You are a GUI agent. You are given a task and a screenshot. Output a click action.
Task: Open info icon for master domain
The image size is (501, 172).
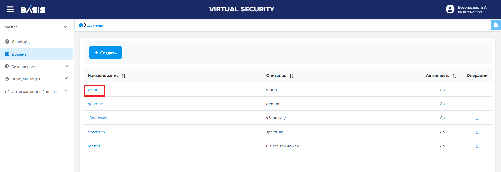(x=477, y=146)
